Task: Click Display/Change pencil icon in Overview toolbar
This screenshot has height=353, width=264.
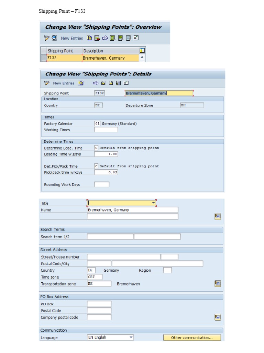Action: point(46,38)
